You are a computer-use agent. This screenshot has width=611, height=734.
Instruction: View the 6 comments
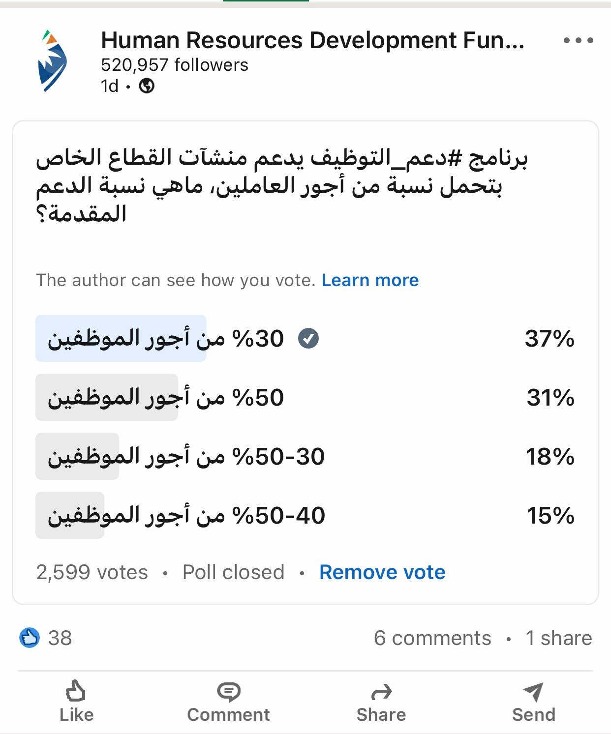432,638
